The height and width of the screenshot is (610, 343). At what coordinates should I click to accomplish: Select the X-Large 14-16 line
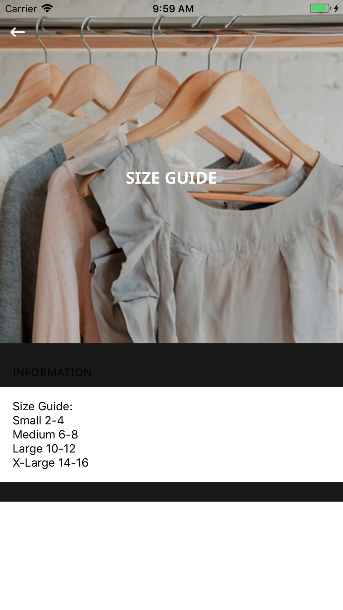[x=50, y=462]
